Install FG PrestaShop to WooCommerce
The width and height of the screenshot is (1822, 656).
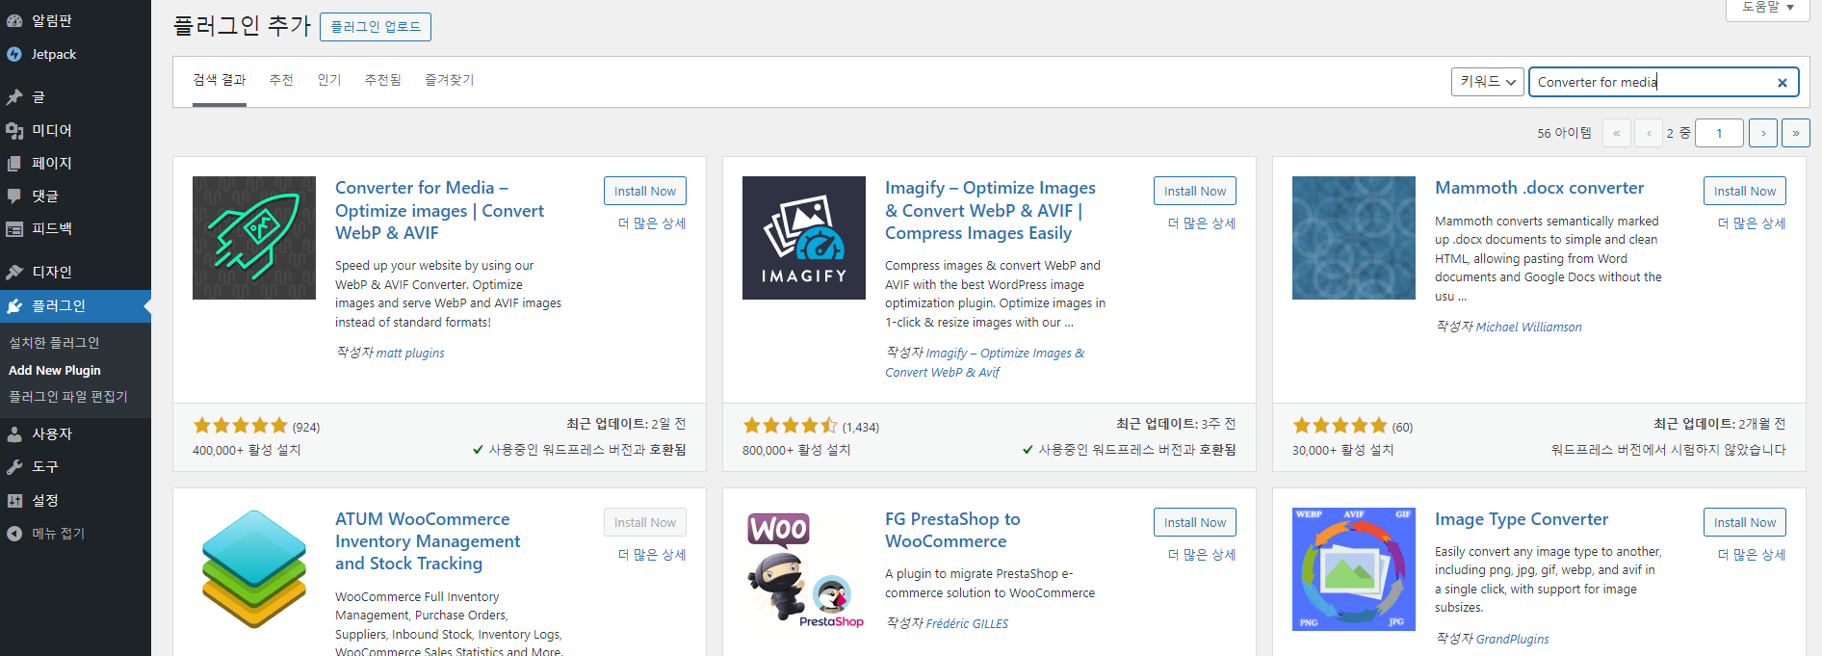coord(1195,522)
